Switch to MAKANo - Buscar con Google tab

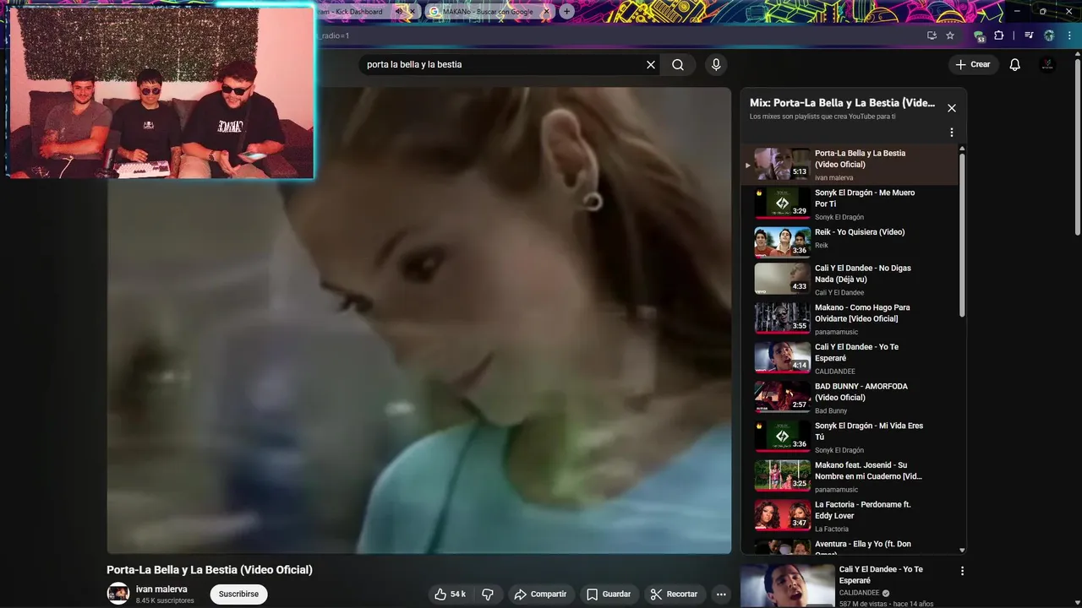coord(488,12)
